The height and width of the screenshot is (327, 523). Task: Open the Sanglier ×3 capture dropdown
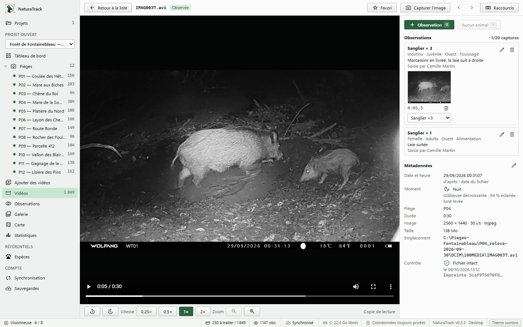429,118
